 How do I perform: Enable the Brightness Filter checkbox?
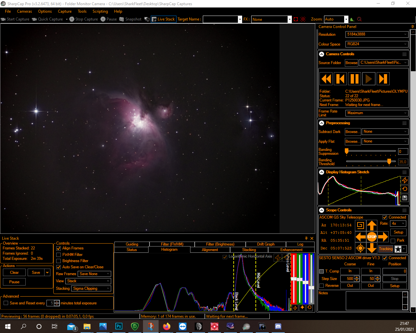(x=59, y=261)
